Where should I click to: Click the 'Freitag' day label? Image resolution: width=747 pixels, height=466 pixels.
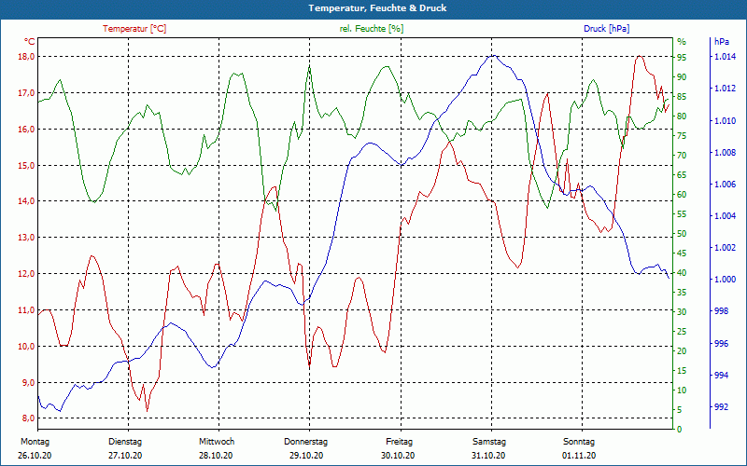[400, 442]
